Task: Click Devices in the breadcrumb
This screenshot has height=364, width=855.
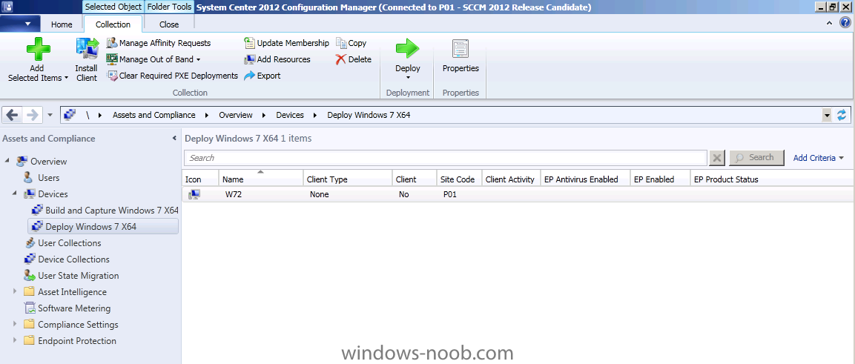Action: [289, 115]
